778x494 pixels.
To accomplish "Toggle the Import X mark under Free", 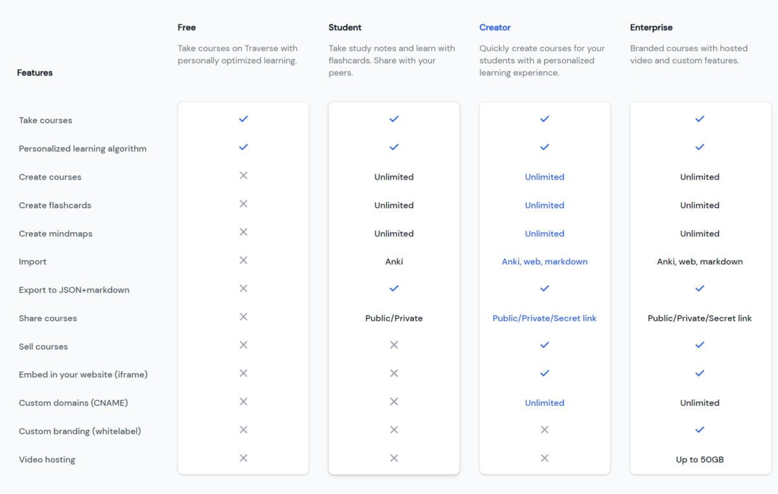I will [242, 261].
